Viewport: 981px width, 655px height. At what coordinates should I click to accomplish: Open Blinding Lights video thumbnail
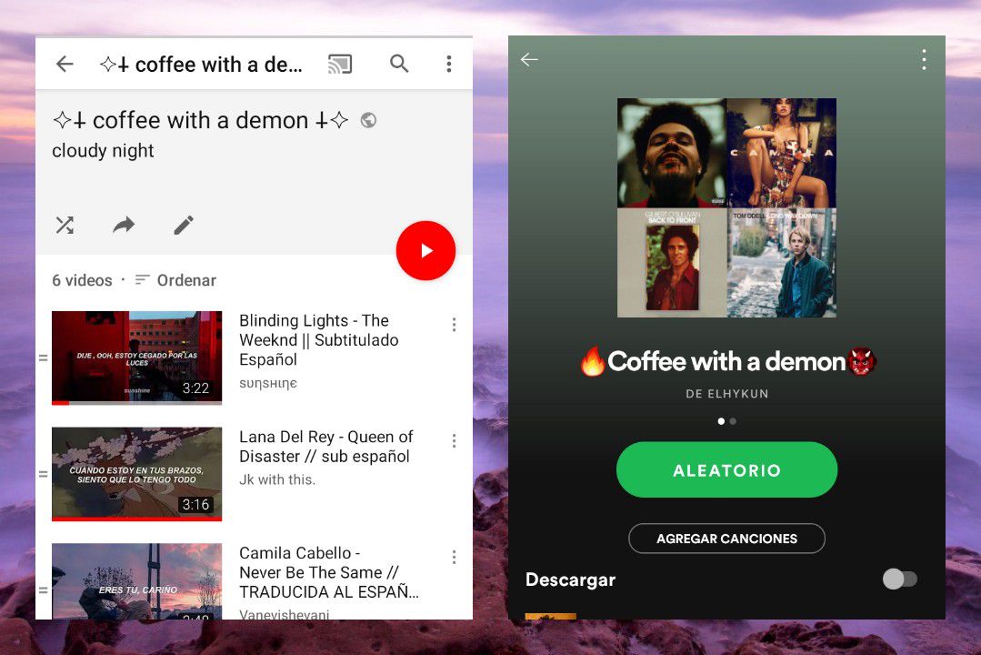coord(137,358)
